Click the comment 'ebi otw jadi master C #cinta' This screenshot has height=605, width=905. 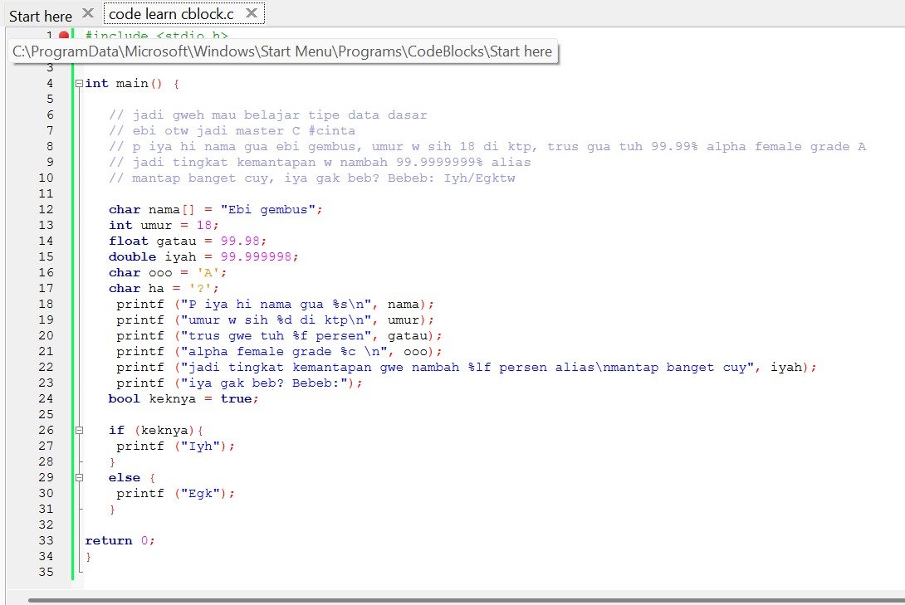[x=232, y=131]
